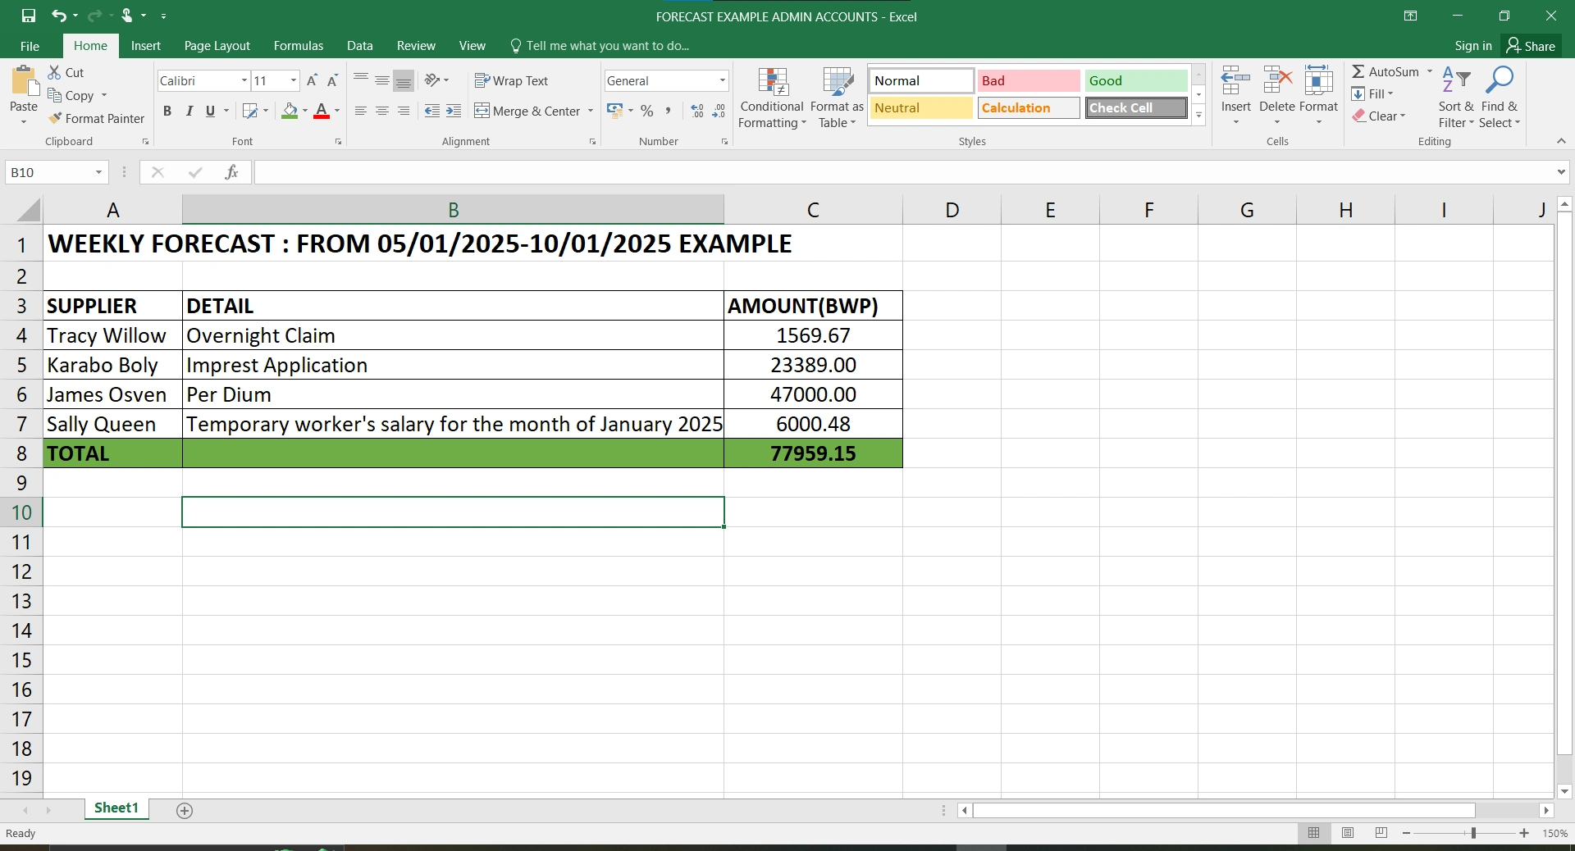Click the Insert Function fx icon
Viewport: 1575px width, 851px height.
coord(232,172)
